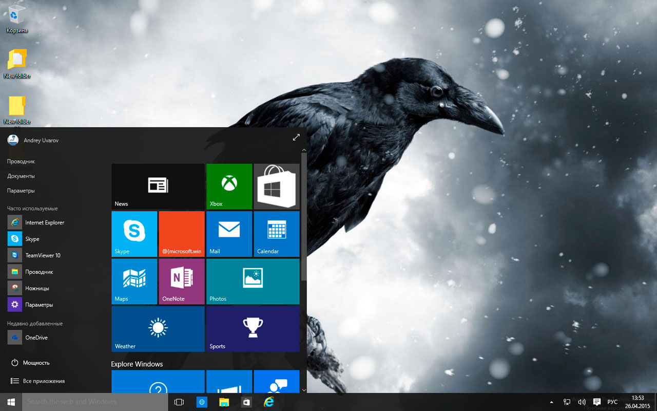
Task: Click the Start menu tiles scrollbar thumb
Action: (x=304, y=217)
